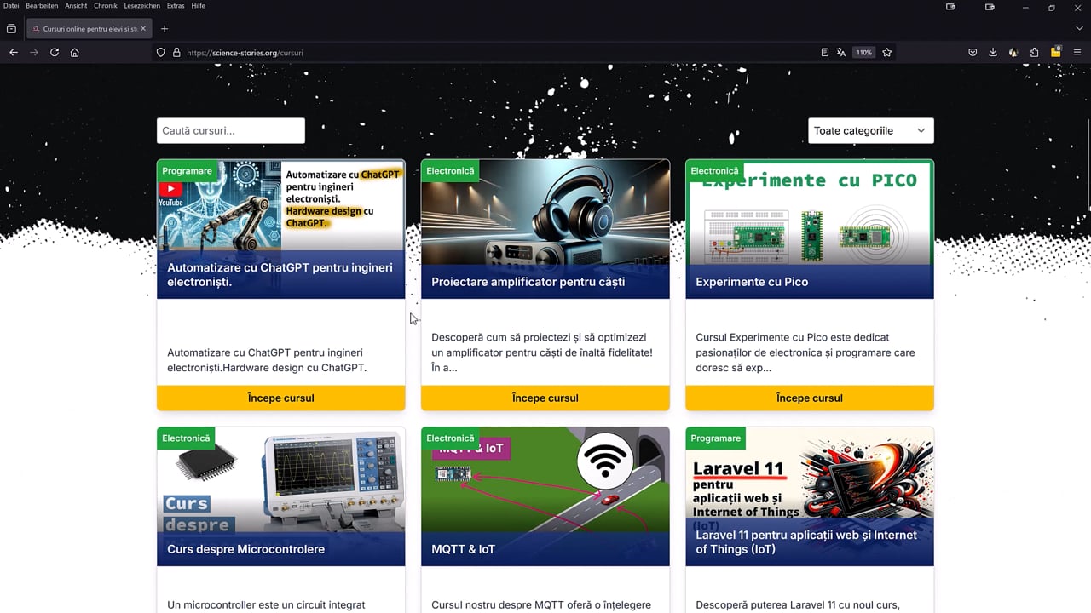
Task: Open the Lesezeichen menu
Action: [141, 6]
